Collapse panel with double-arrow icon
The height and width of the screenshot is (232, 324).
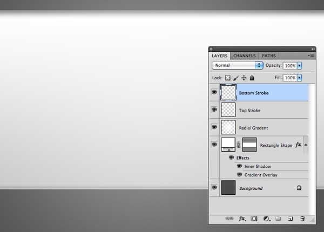point(313,49)
